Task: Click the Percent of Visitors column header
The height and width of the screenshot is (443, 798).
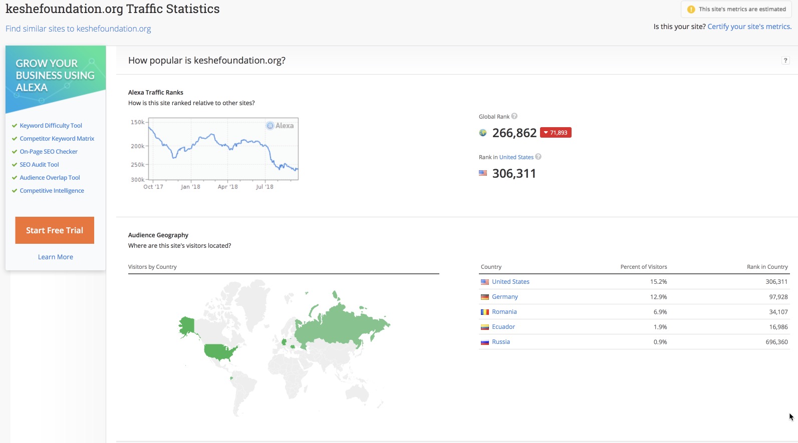Action: pos(644,267)
